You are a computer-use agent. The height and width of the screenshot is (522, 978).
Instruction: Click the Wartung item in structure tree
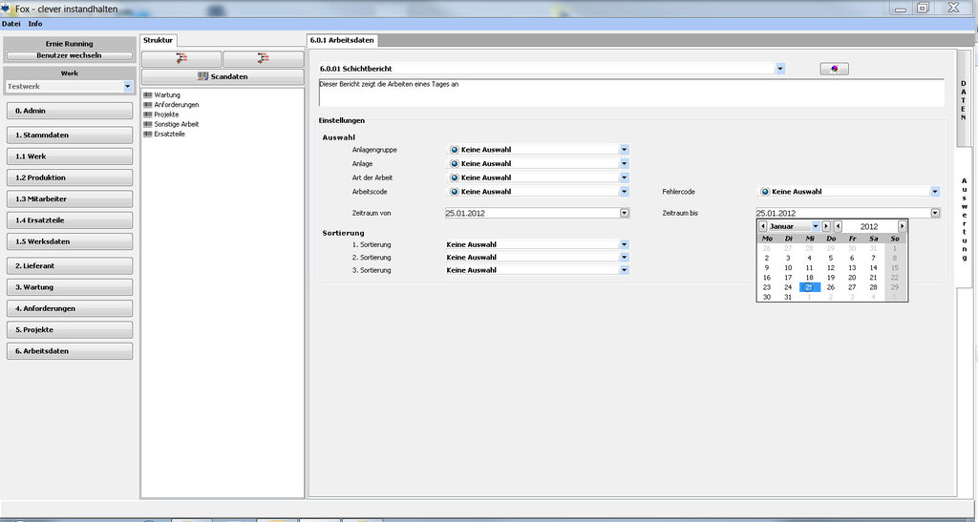point(166,94)
